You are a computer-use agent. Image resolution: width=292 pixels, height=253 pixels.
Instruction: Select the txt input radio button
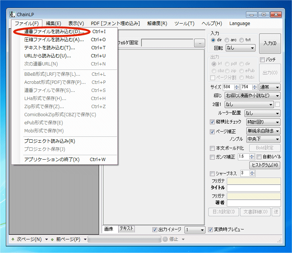click(242, 40)
